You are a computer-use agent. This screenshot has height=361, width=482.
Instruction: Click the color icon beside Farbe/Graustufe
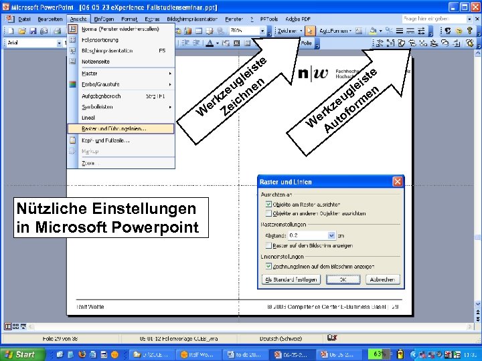(72, 84)
